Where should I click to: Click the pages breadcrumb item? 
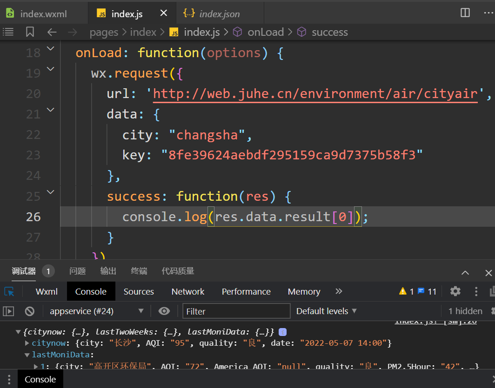click(x=104, y=32)
